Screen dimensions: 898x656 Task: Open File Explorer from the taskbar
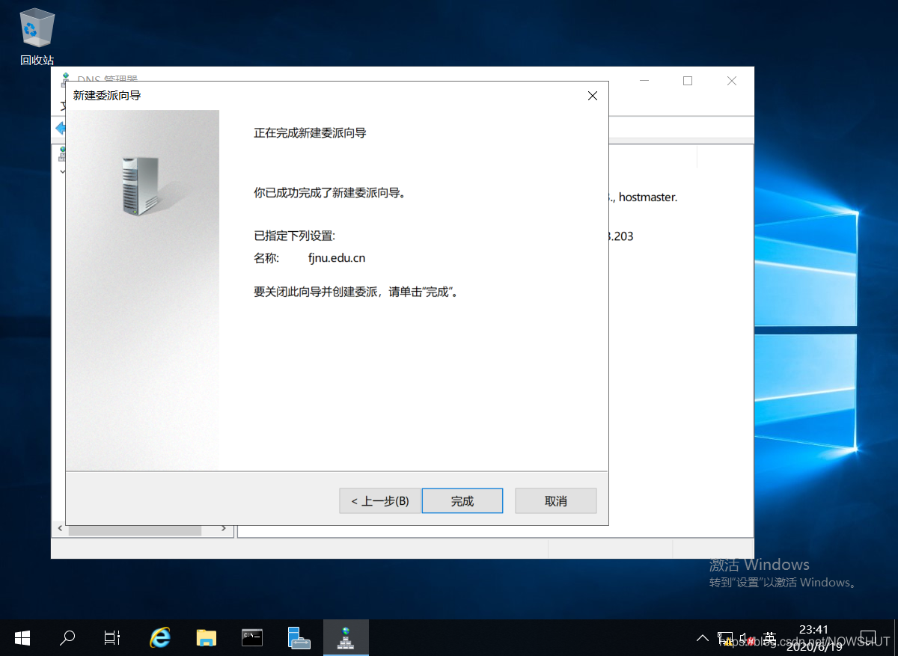tap(206, 637)
